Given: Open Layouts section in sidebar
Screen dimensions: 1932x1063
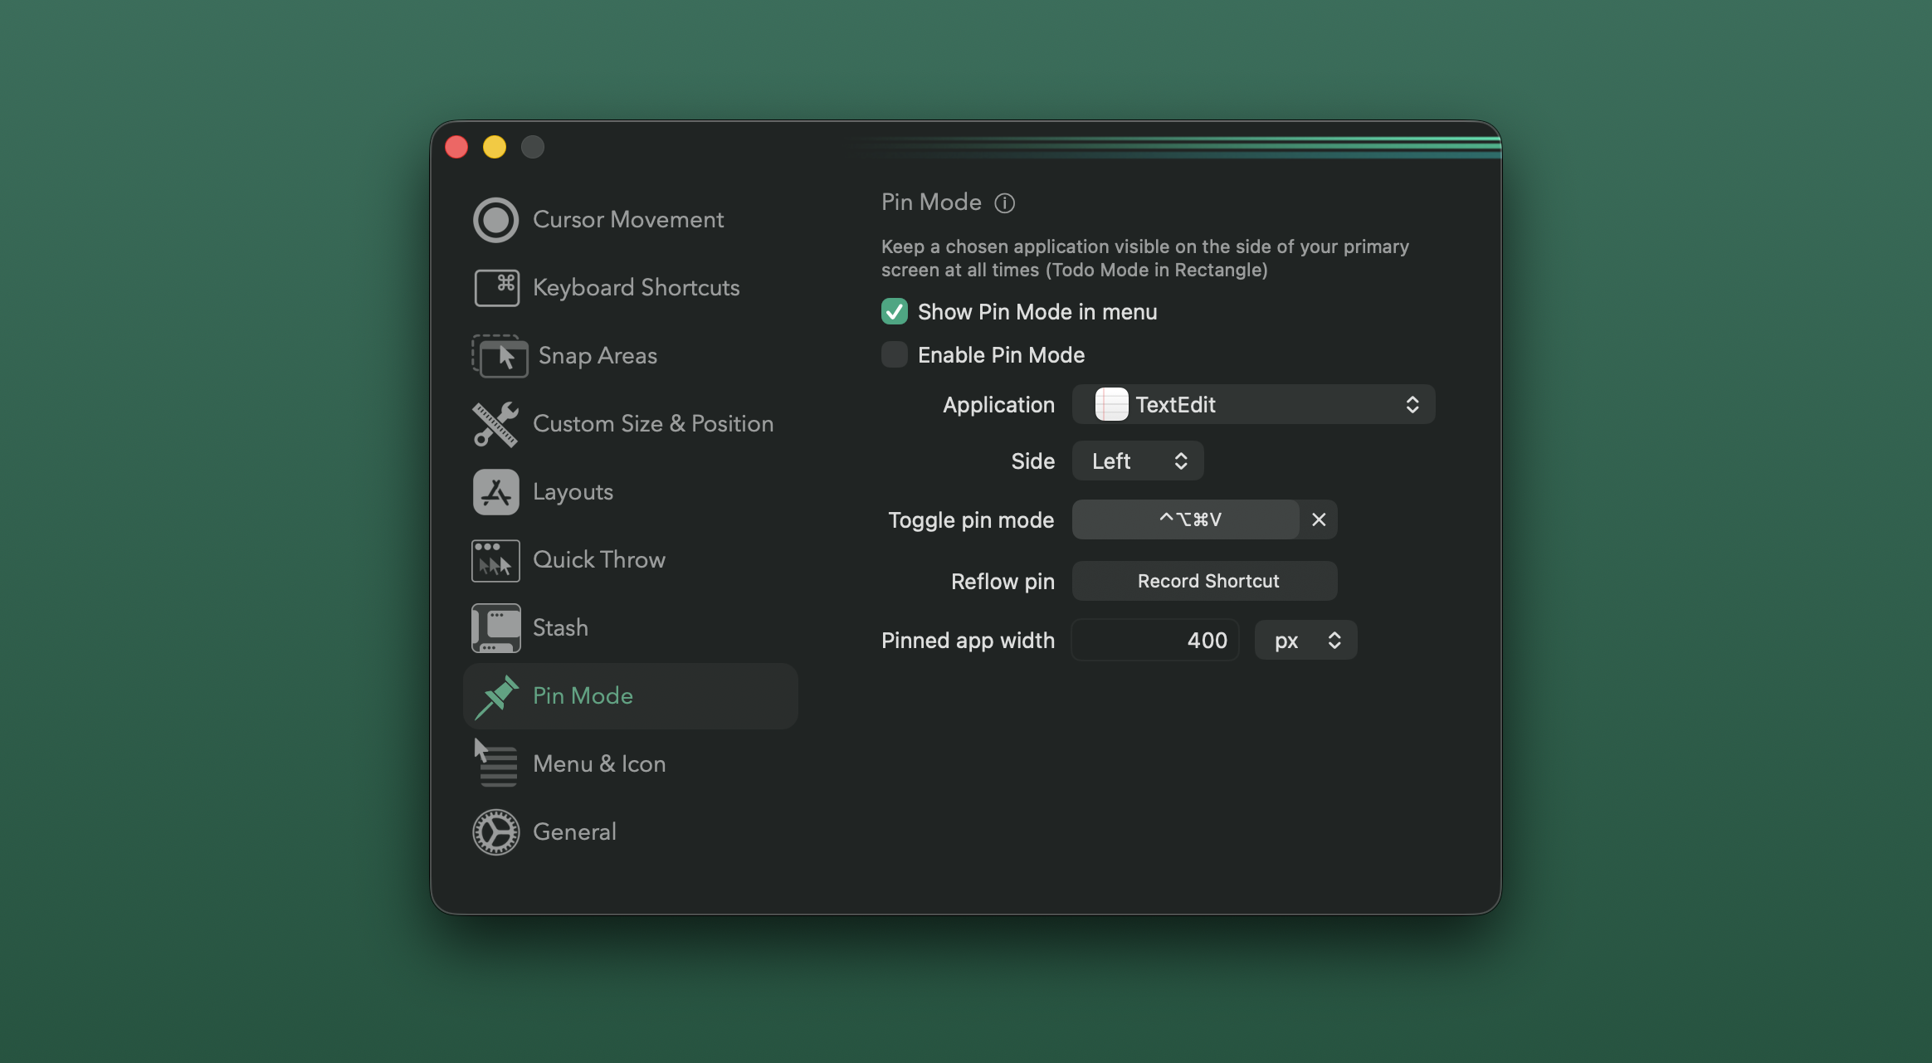Looking at the screenshot, I should point(631,492).
